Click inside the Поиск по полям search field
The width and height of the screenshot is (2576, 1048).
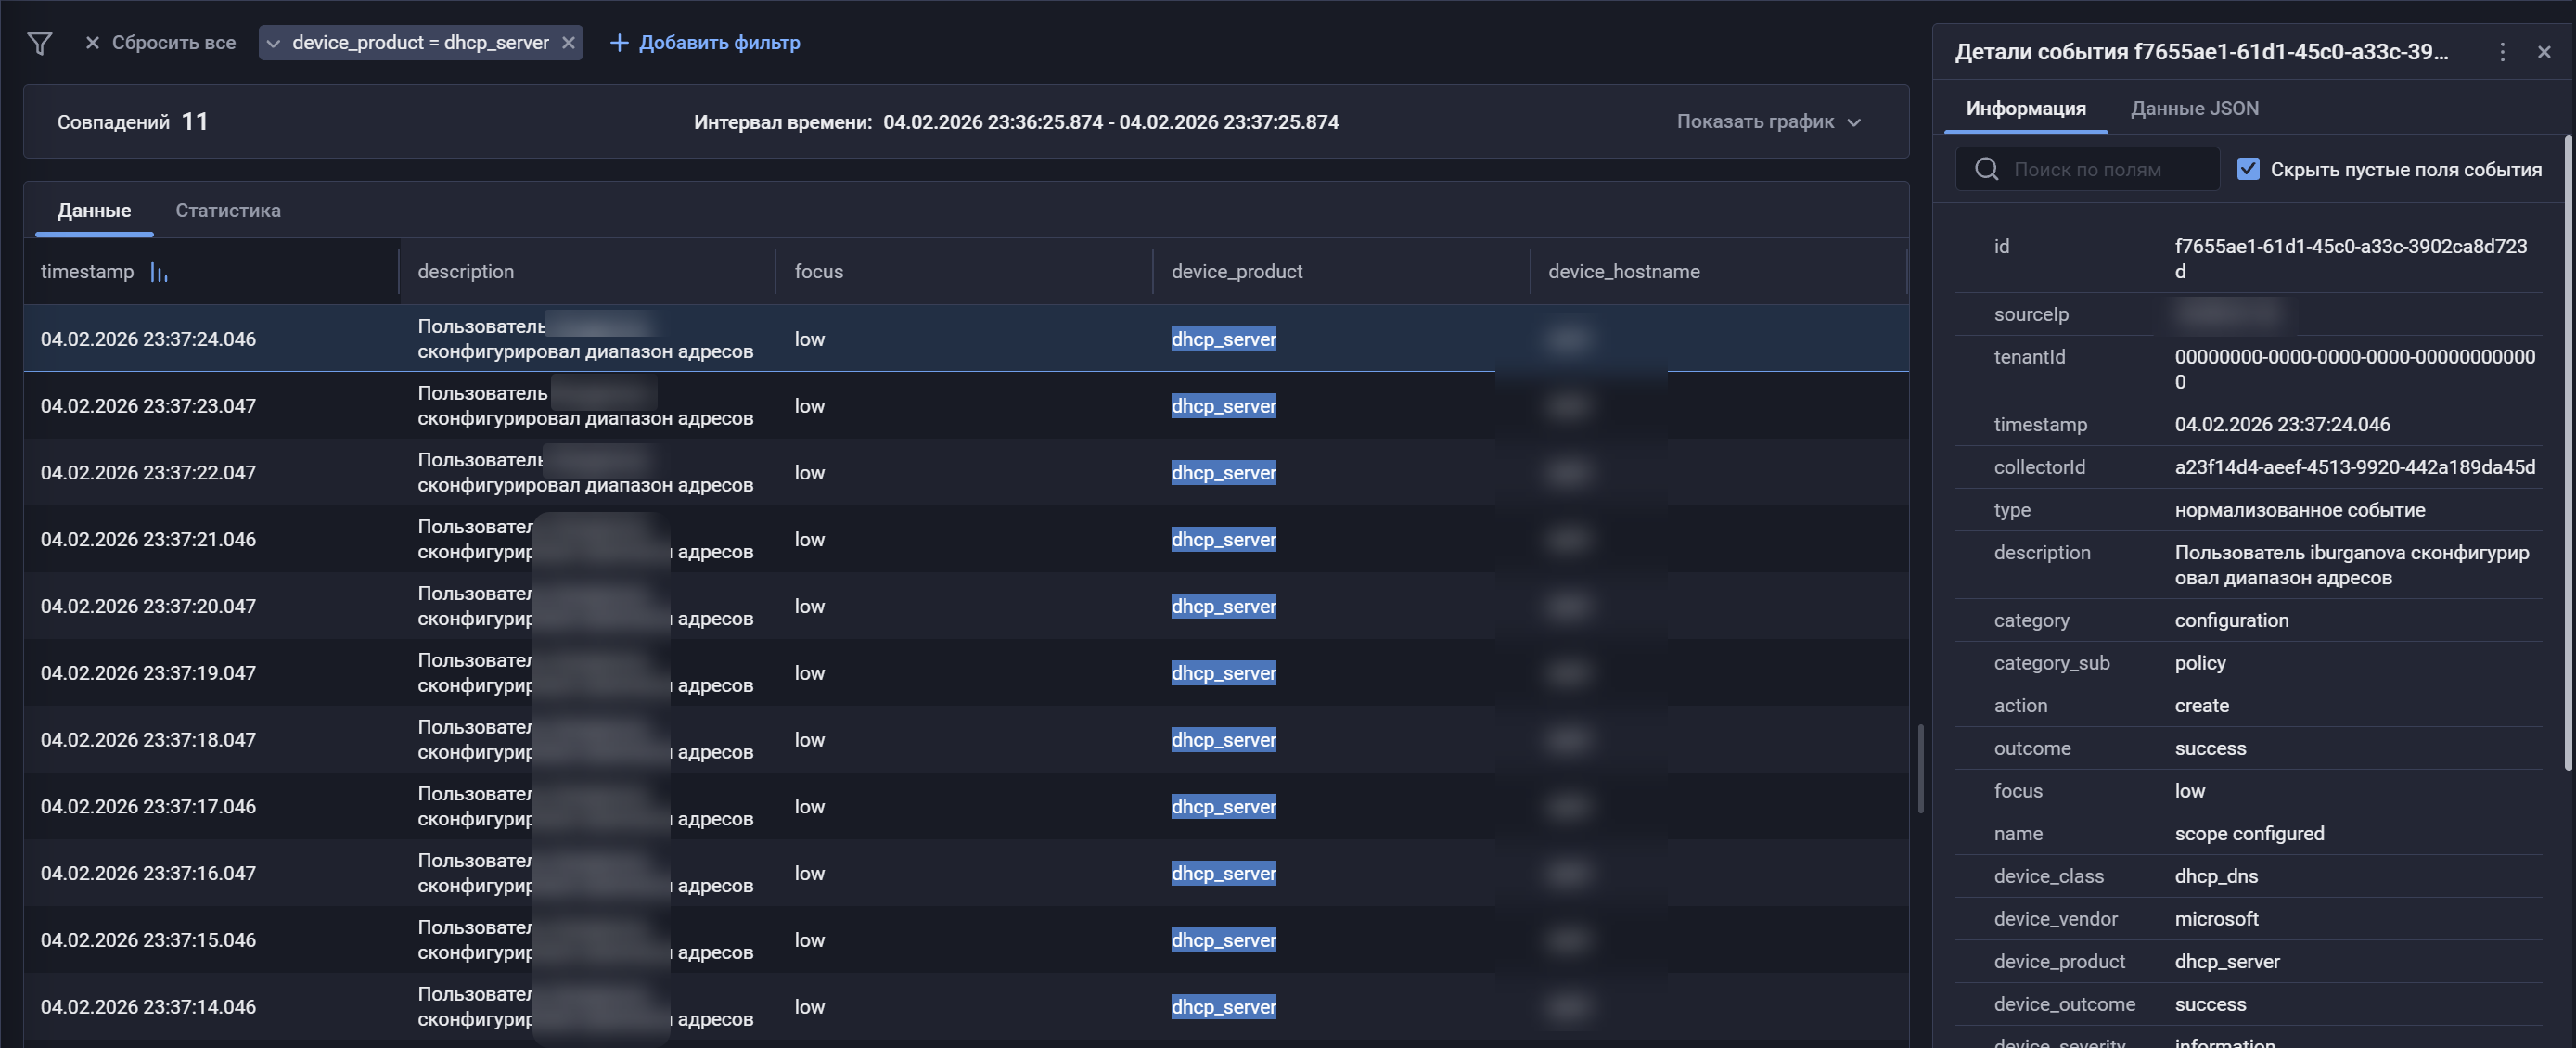pos(2090,168)
